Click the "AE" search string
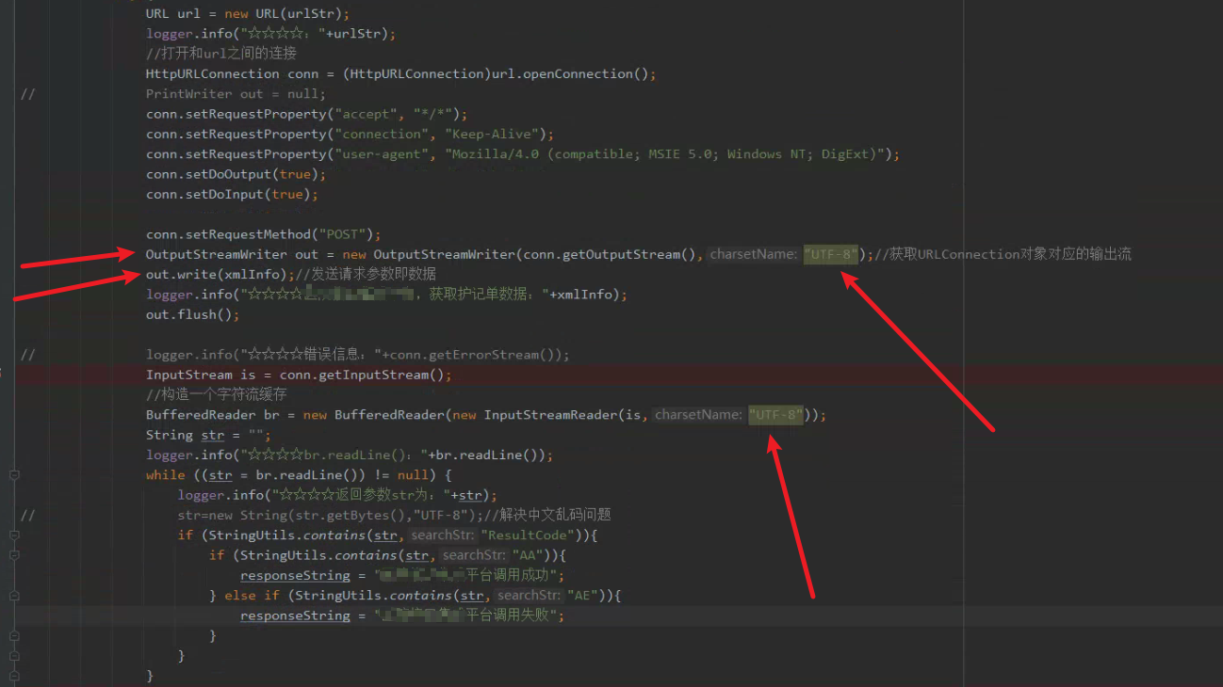1223x687 pixels. 581,596
